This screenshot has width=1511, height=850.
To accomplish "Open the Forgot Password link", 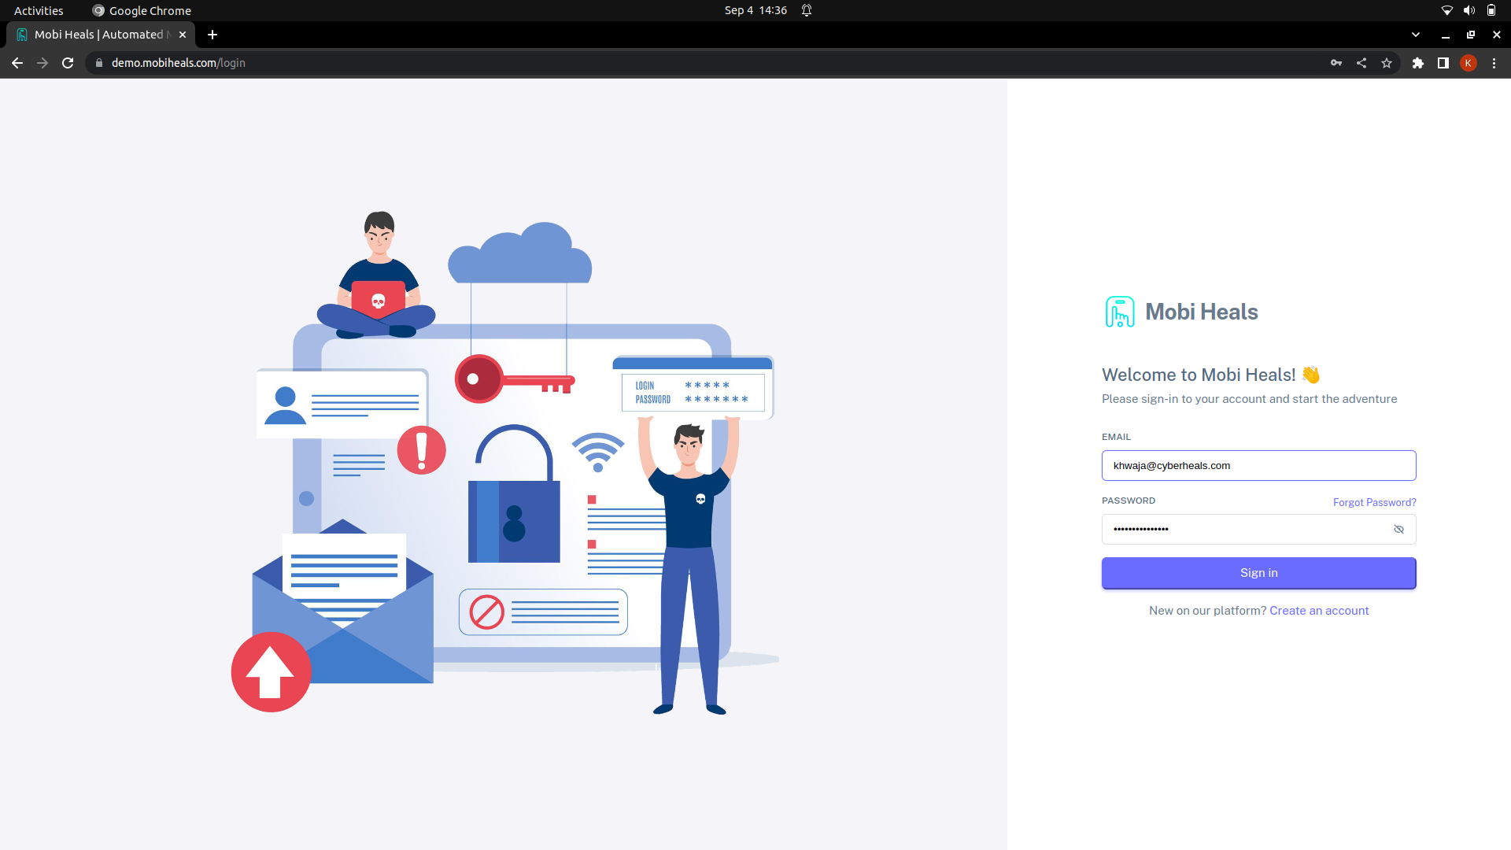I will tap(1374, 502).
